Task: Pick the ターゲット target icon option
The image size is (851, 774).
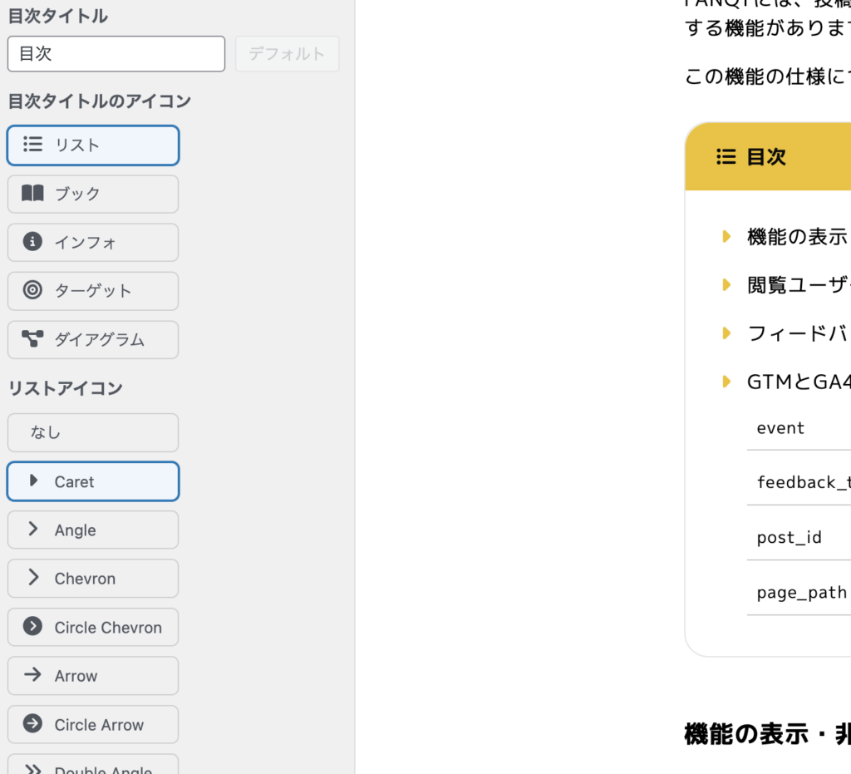Action: click(92, 291)
